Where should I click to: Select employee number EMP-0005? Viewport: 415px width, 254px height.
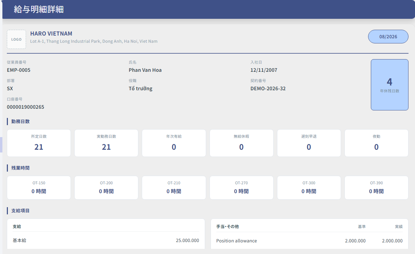[19, 70]
